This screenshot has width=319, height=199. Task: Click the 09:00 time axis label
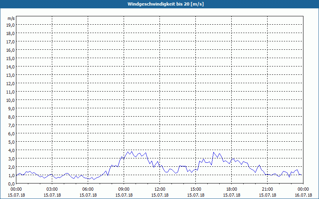coord(124,189)
